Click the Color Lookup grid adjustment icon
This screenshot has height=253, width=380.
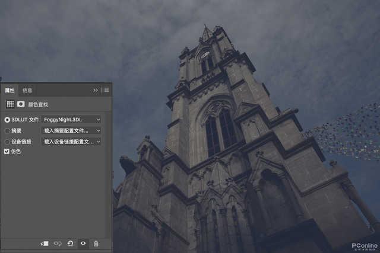(10, 104)
